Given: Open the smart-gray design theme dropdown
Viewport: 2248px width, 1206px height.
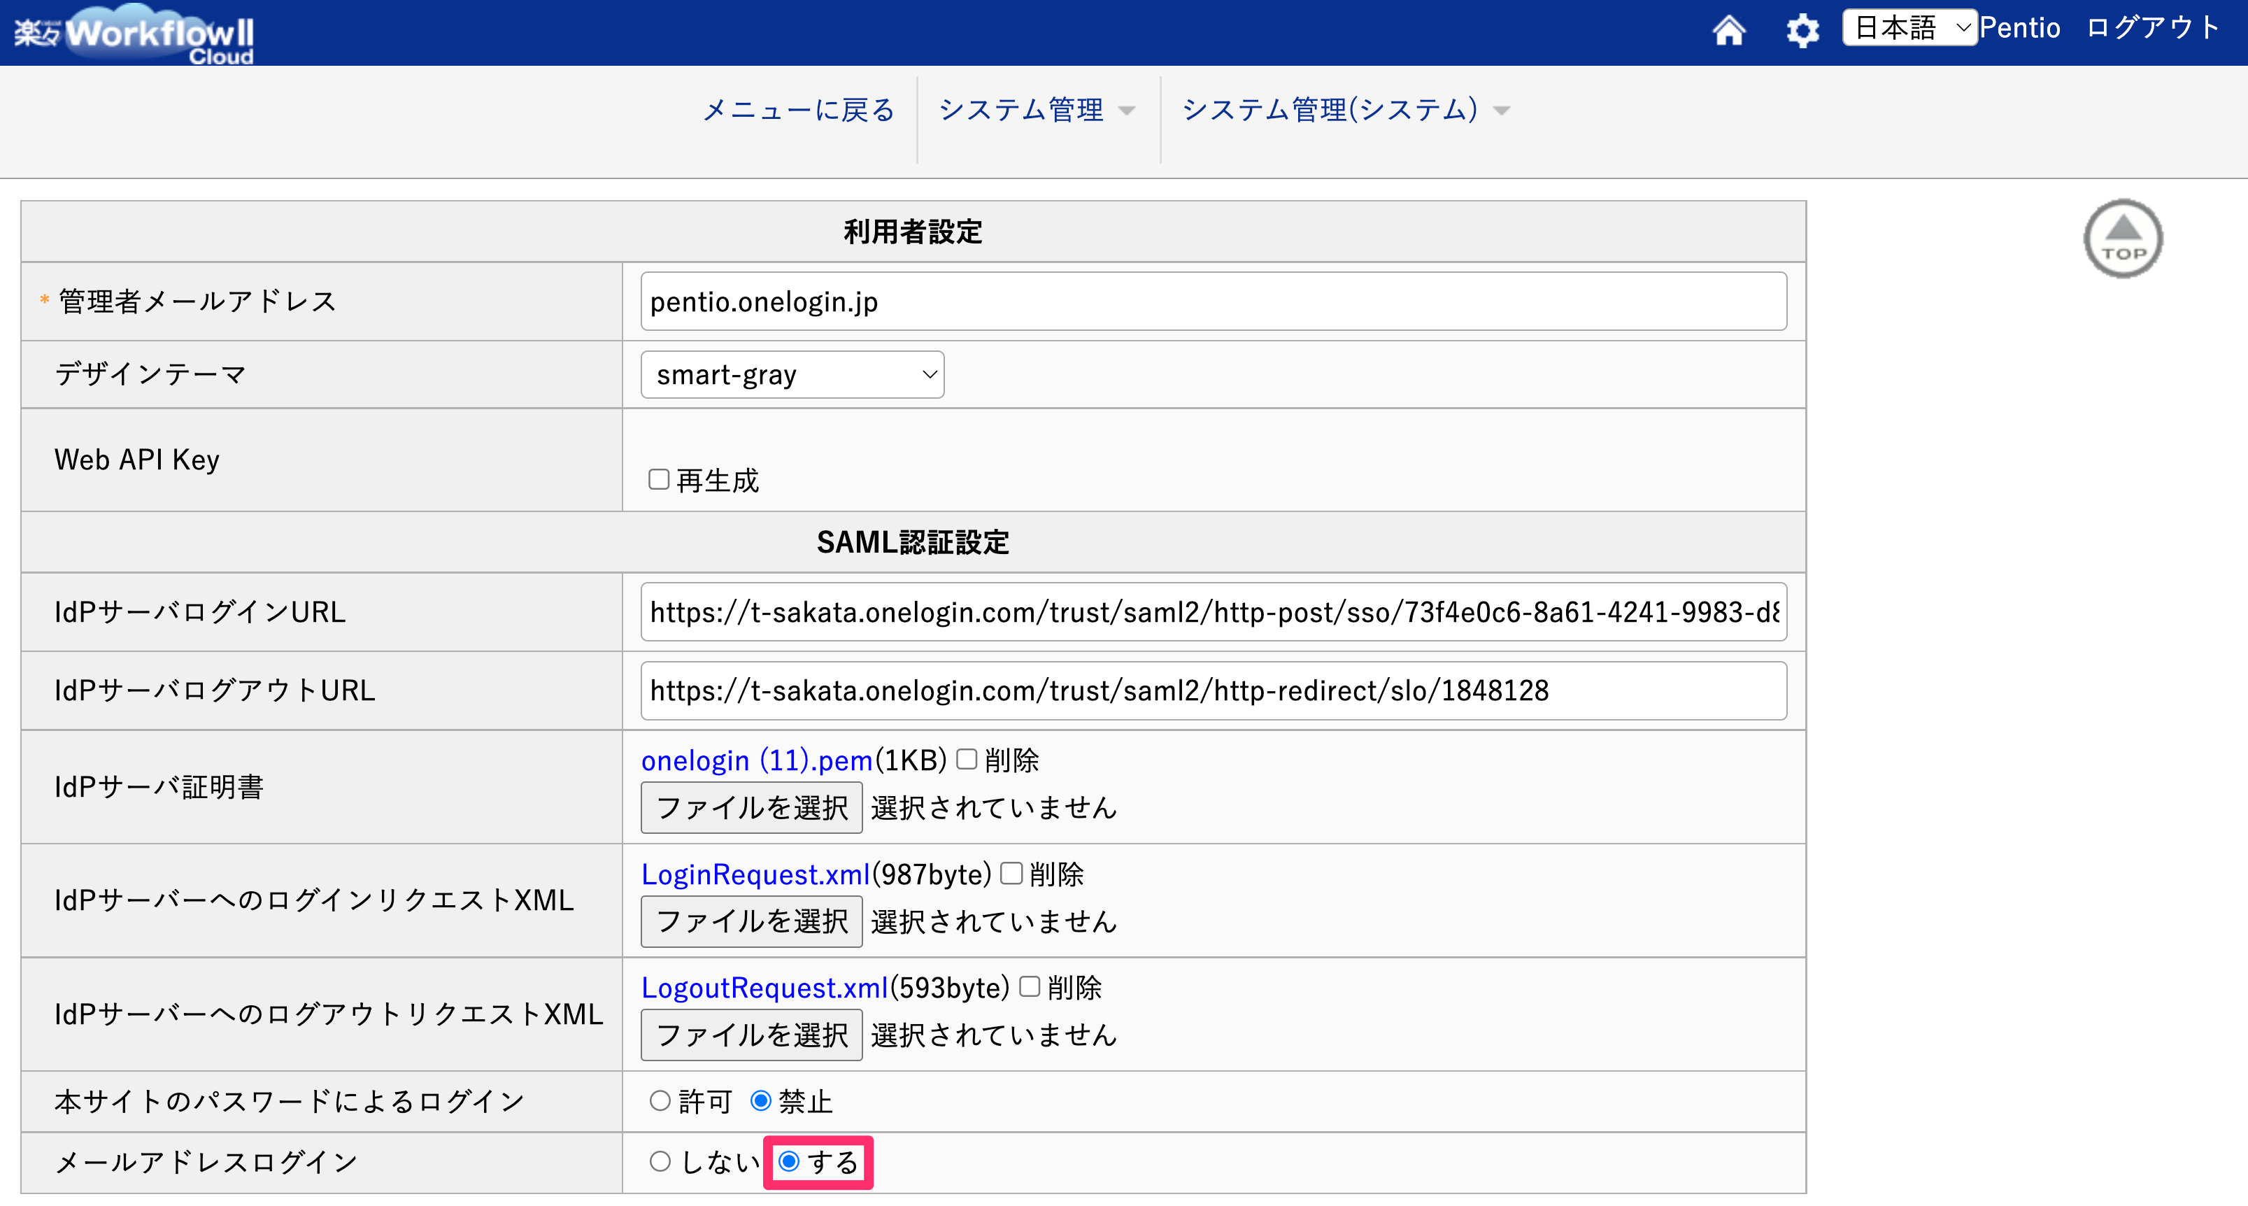Looking at the screenshot, I should coord(792,374).
